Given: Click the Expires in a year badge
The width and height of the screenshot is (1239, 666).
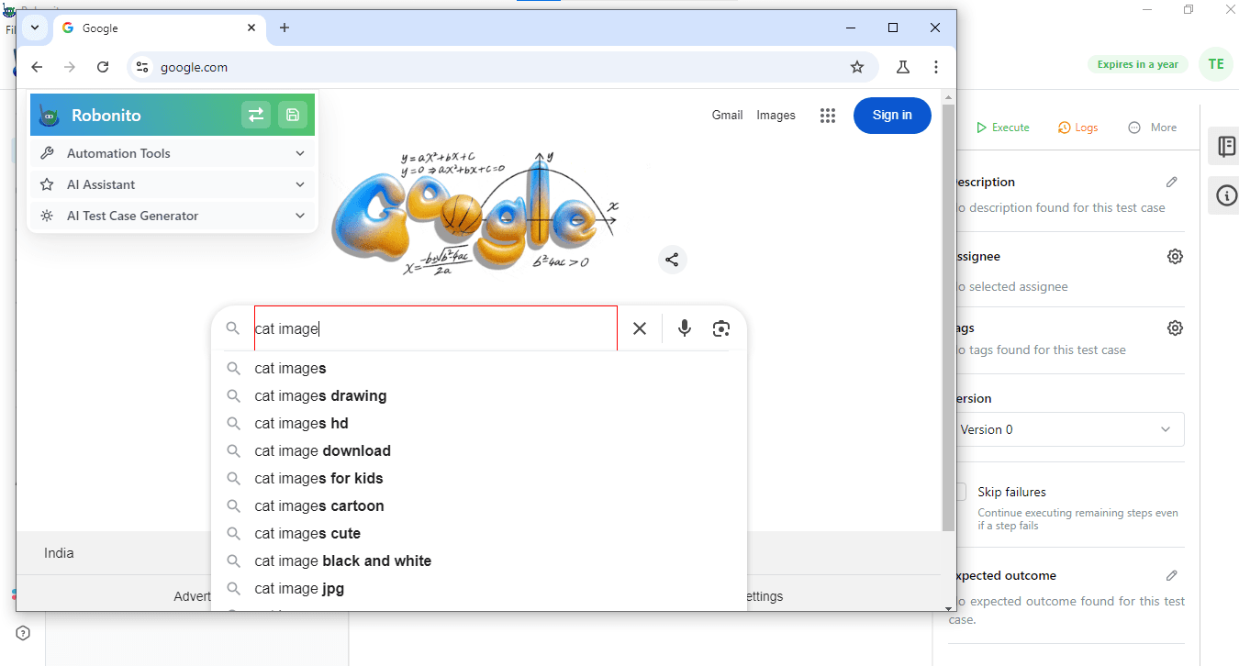Looking at the screenshot, I should (x=1138, y=64).
